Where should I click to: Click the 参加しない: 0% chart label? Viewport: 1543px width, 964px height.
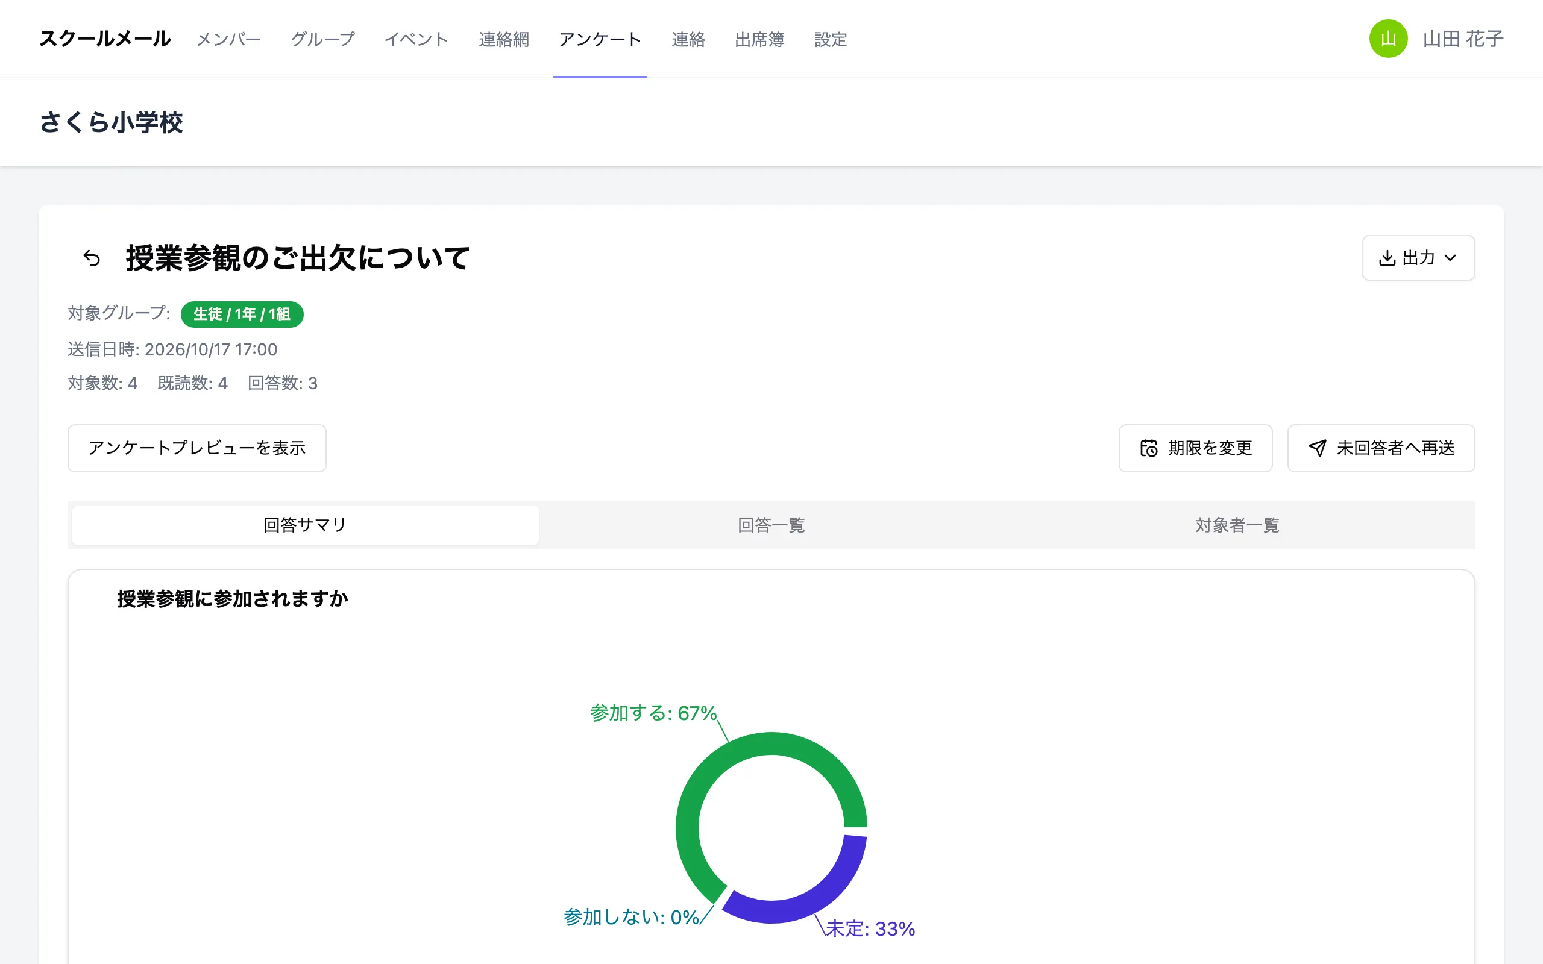pyautogui.click(x=631, y=918)
